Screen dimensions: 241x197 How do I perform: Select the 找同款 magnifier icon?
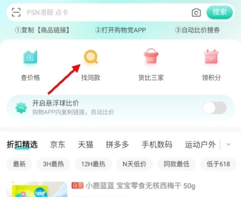91,56
